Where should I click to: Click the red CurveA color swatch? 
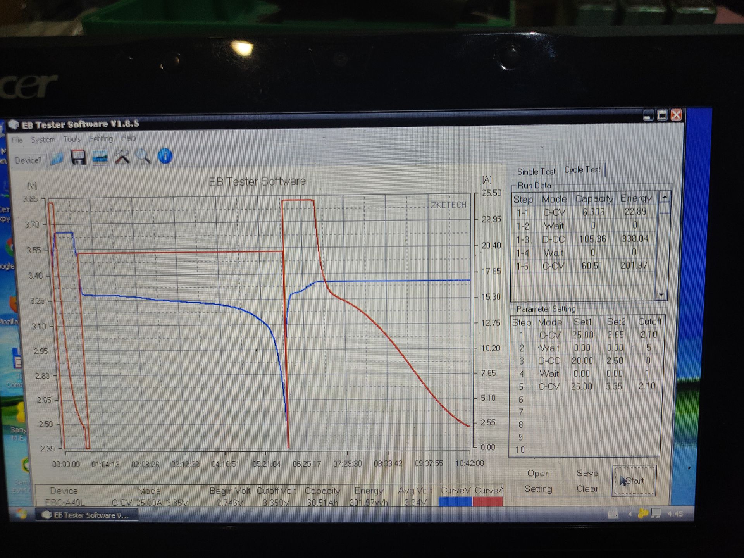pyautogui.click(x=488, y=501)
